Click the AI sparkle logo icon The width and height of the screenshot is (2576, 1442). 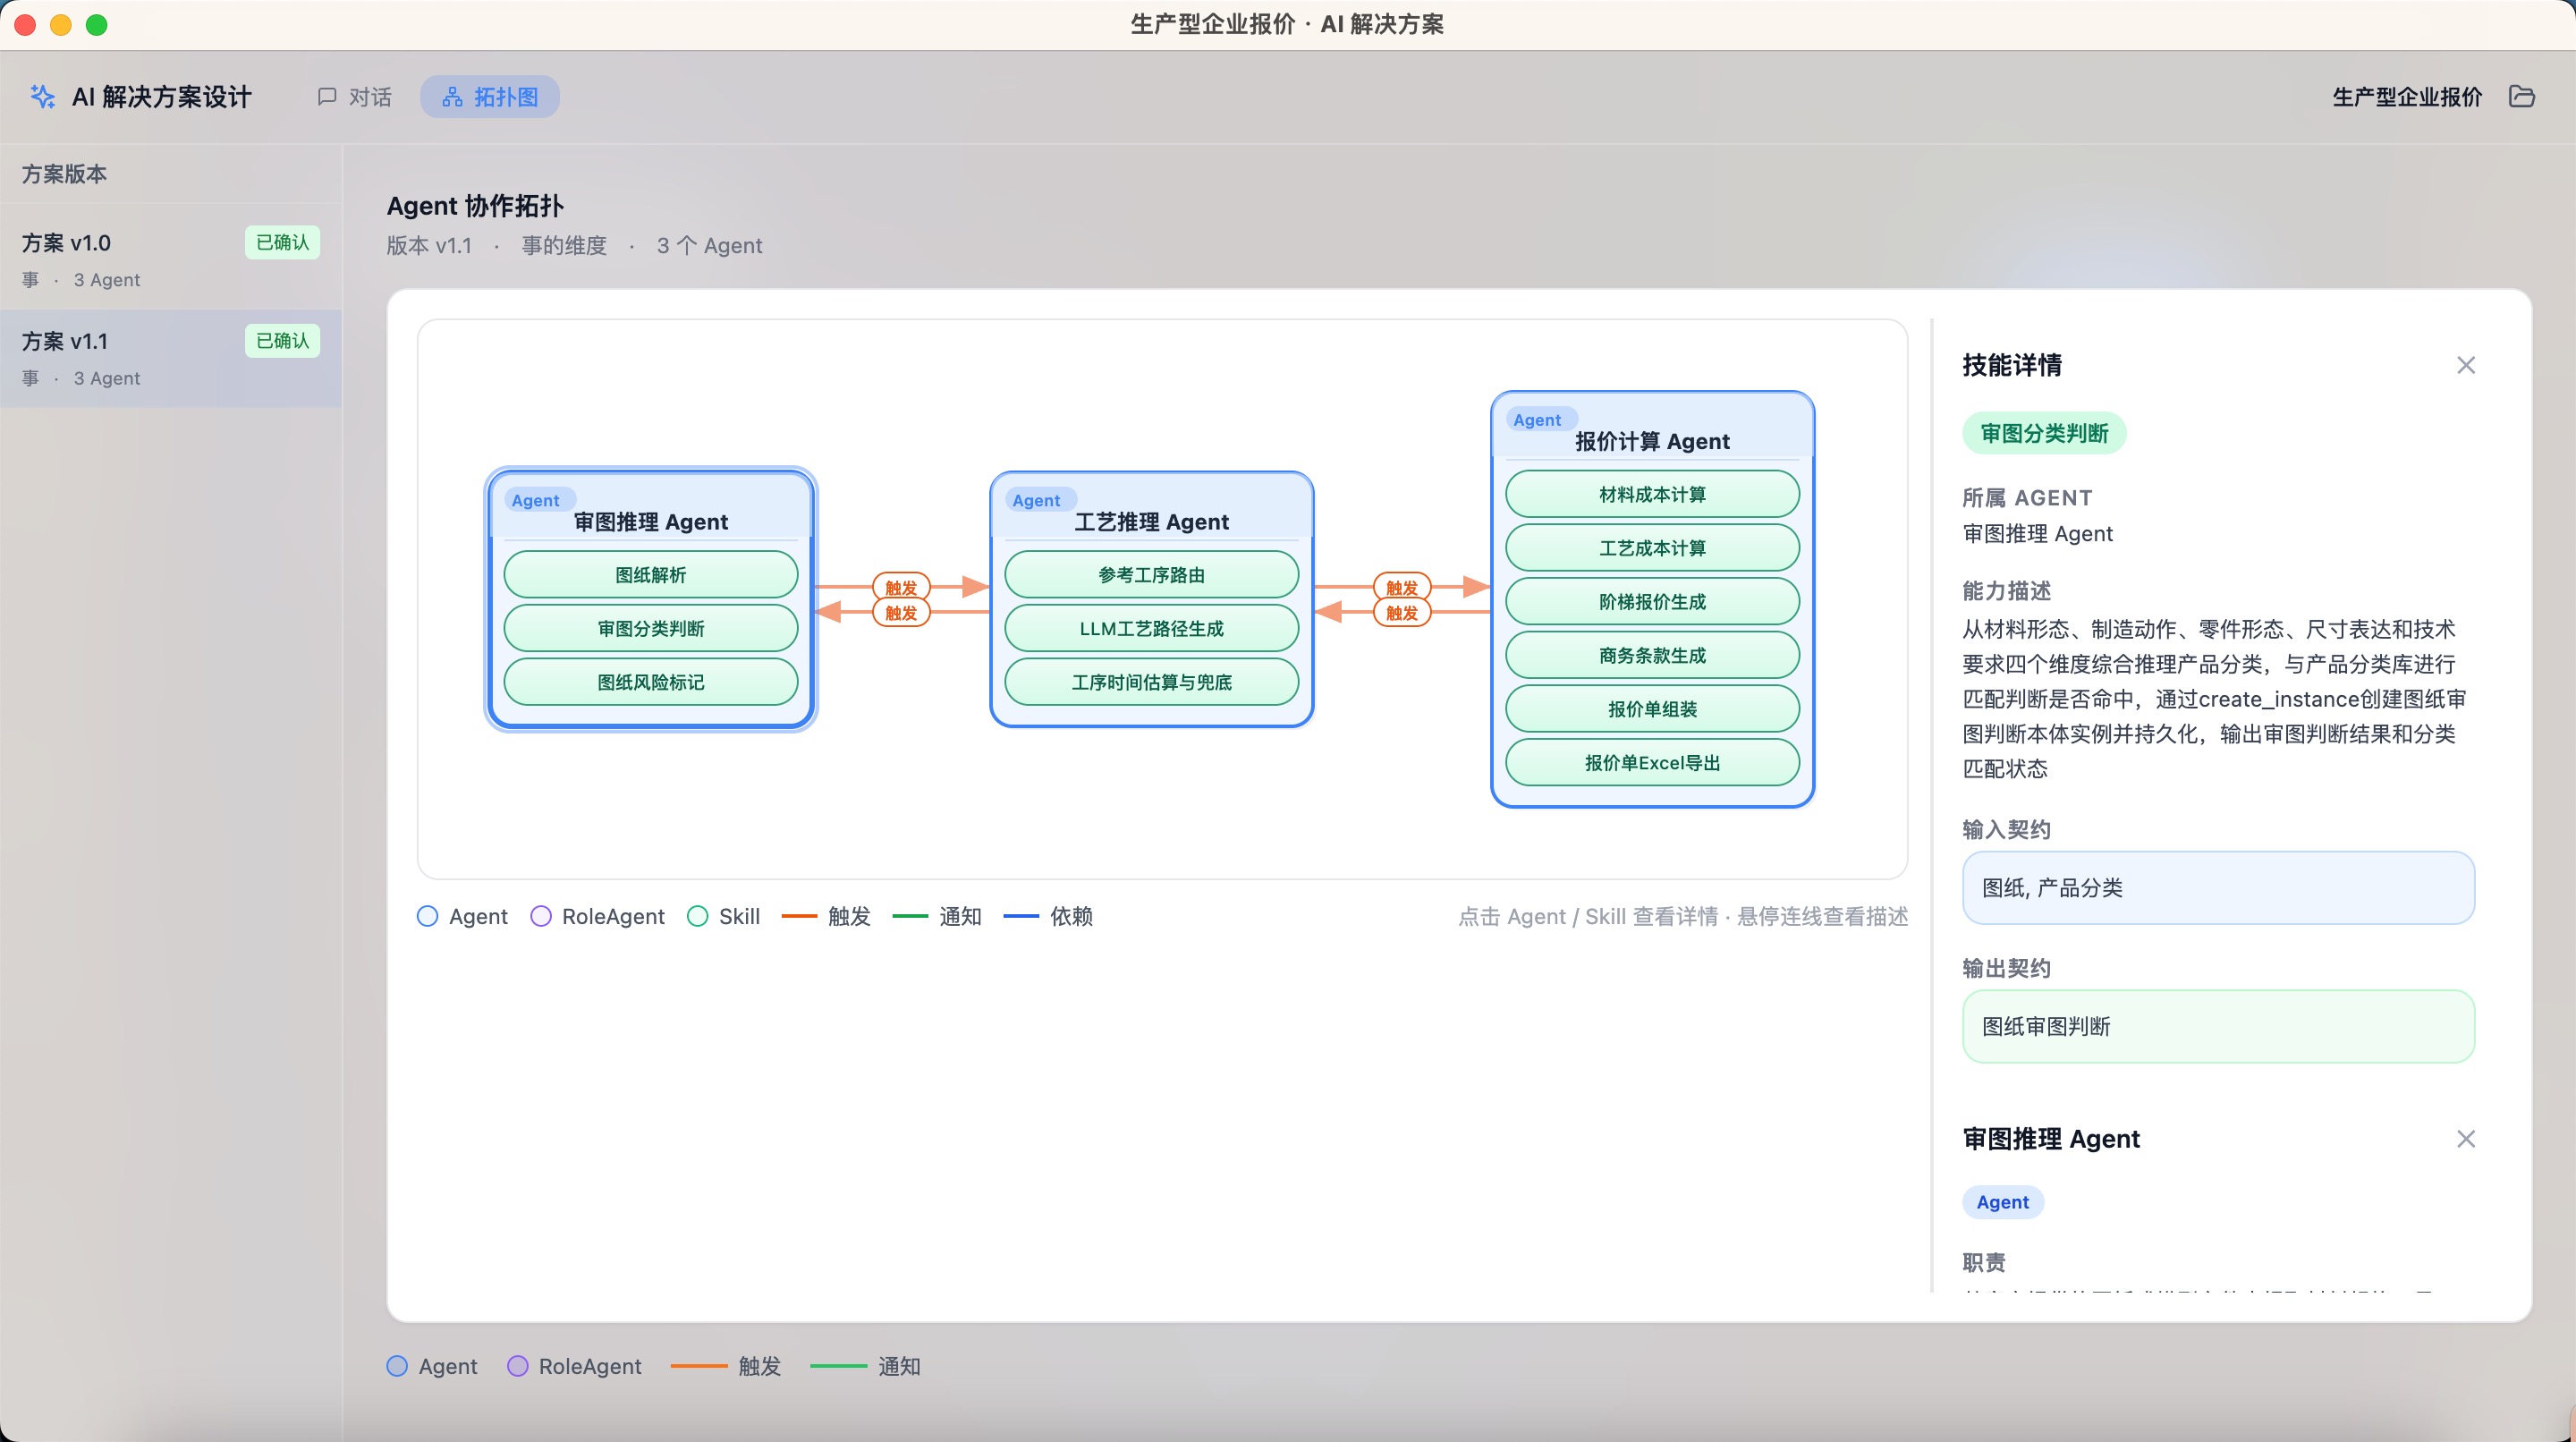click(42, 96)
